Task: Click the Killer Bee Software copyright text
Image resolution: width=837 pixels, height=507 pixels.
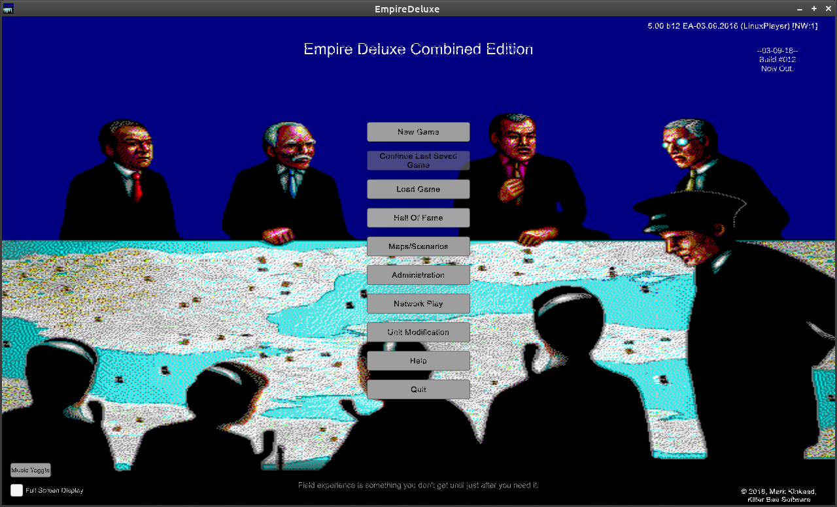Action: coord(779,495)
